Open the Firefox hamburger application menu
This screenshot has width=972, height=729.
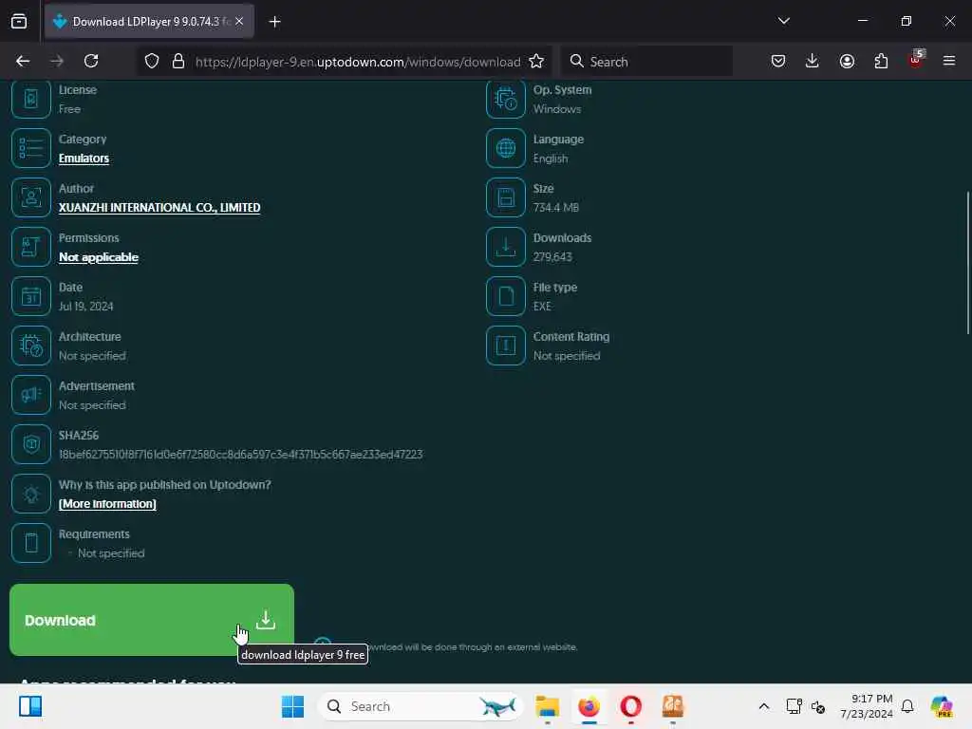click(x=949, y=61)
